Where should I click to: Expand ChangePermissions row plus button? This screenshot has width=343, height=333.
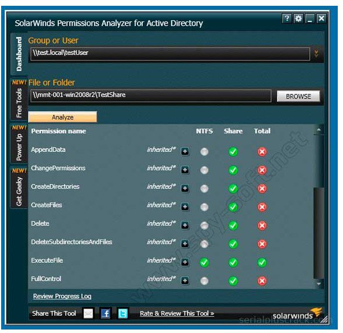coord(185,169)
